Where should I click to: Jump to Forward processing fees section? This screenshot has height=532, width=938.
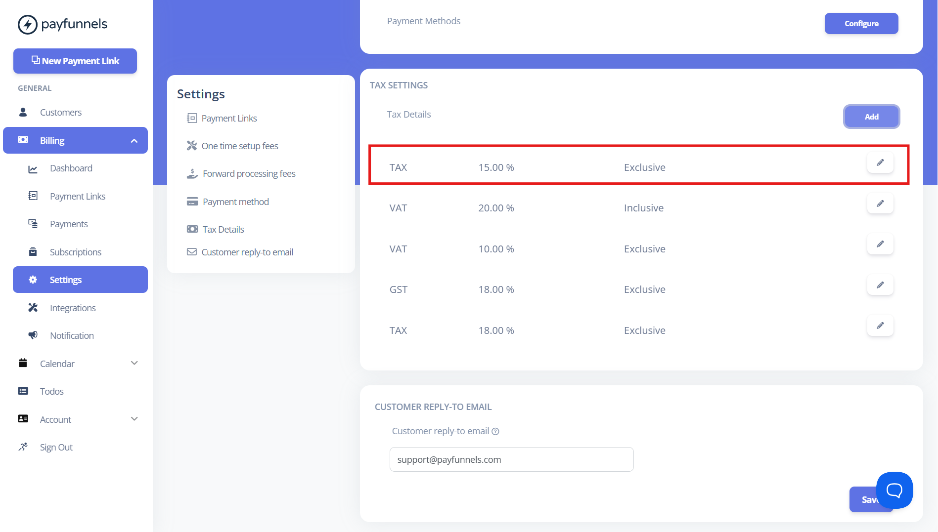tap(249, 173)
